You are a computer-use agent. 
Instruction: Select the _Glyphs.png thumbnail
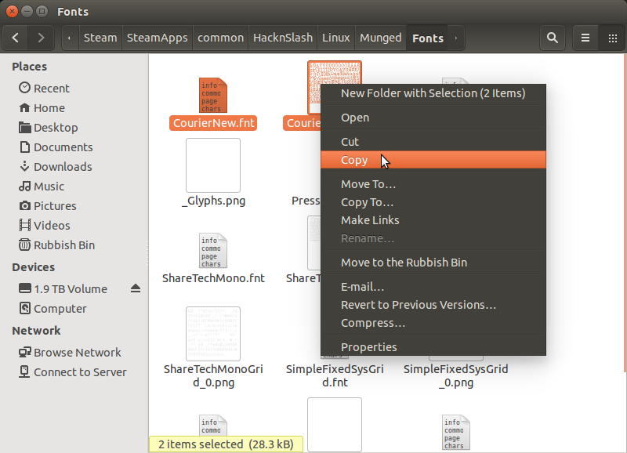click(212, 165)
